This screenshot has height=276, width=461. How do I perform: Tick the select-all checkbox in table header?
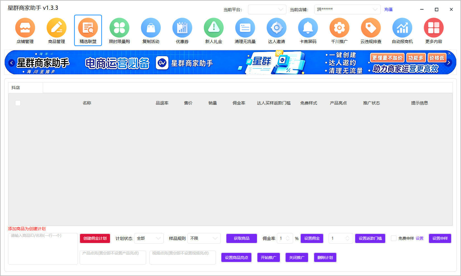18,103
